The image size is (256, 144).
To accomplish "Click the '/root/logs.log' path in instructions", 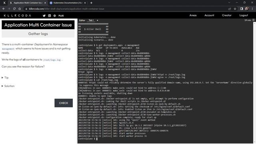I will [52, 60].
